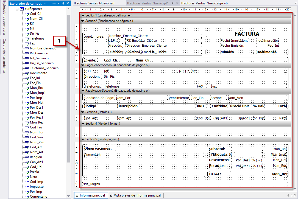
Task: Open Explorador de campos window options dropdown
Action: 59,3
